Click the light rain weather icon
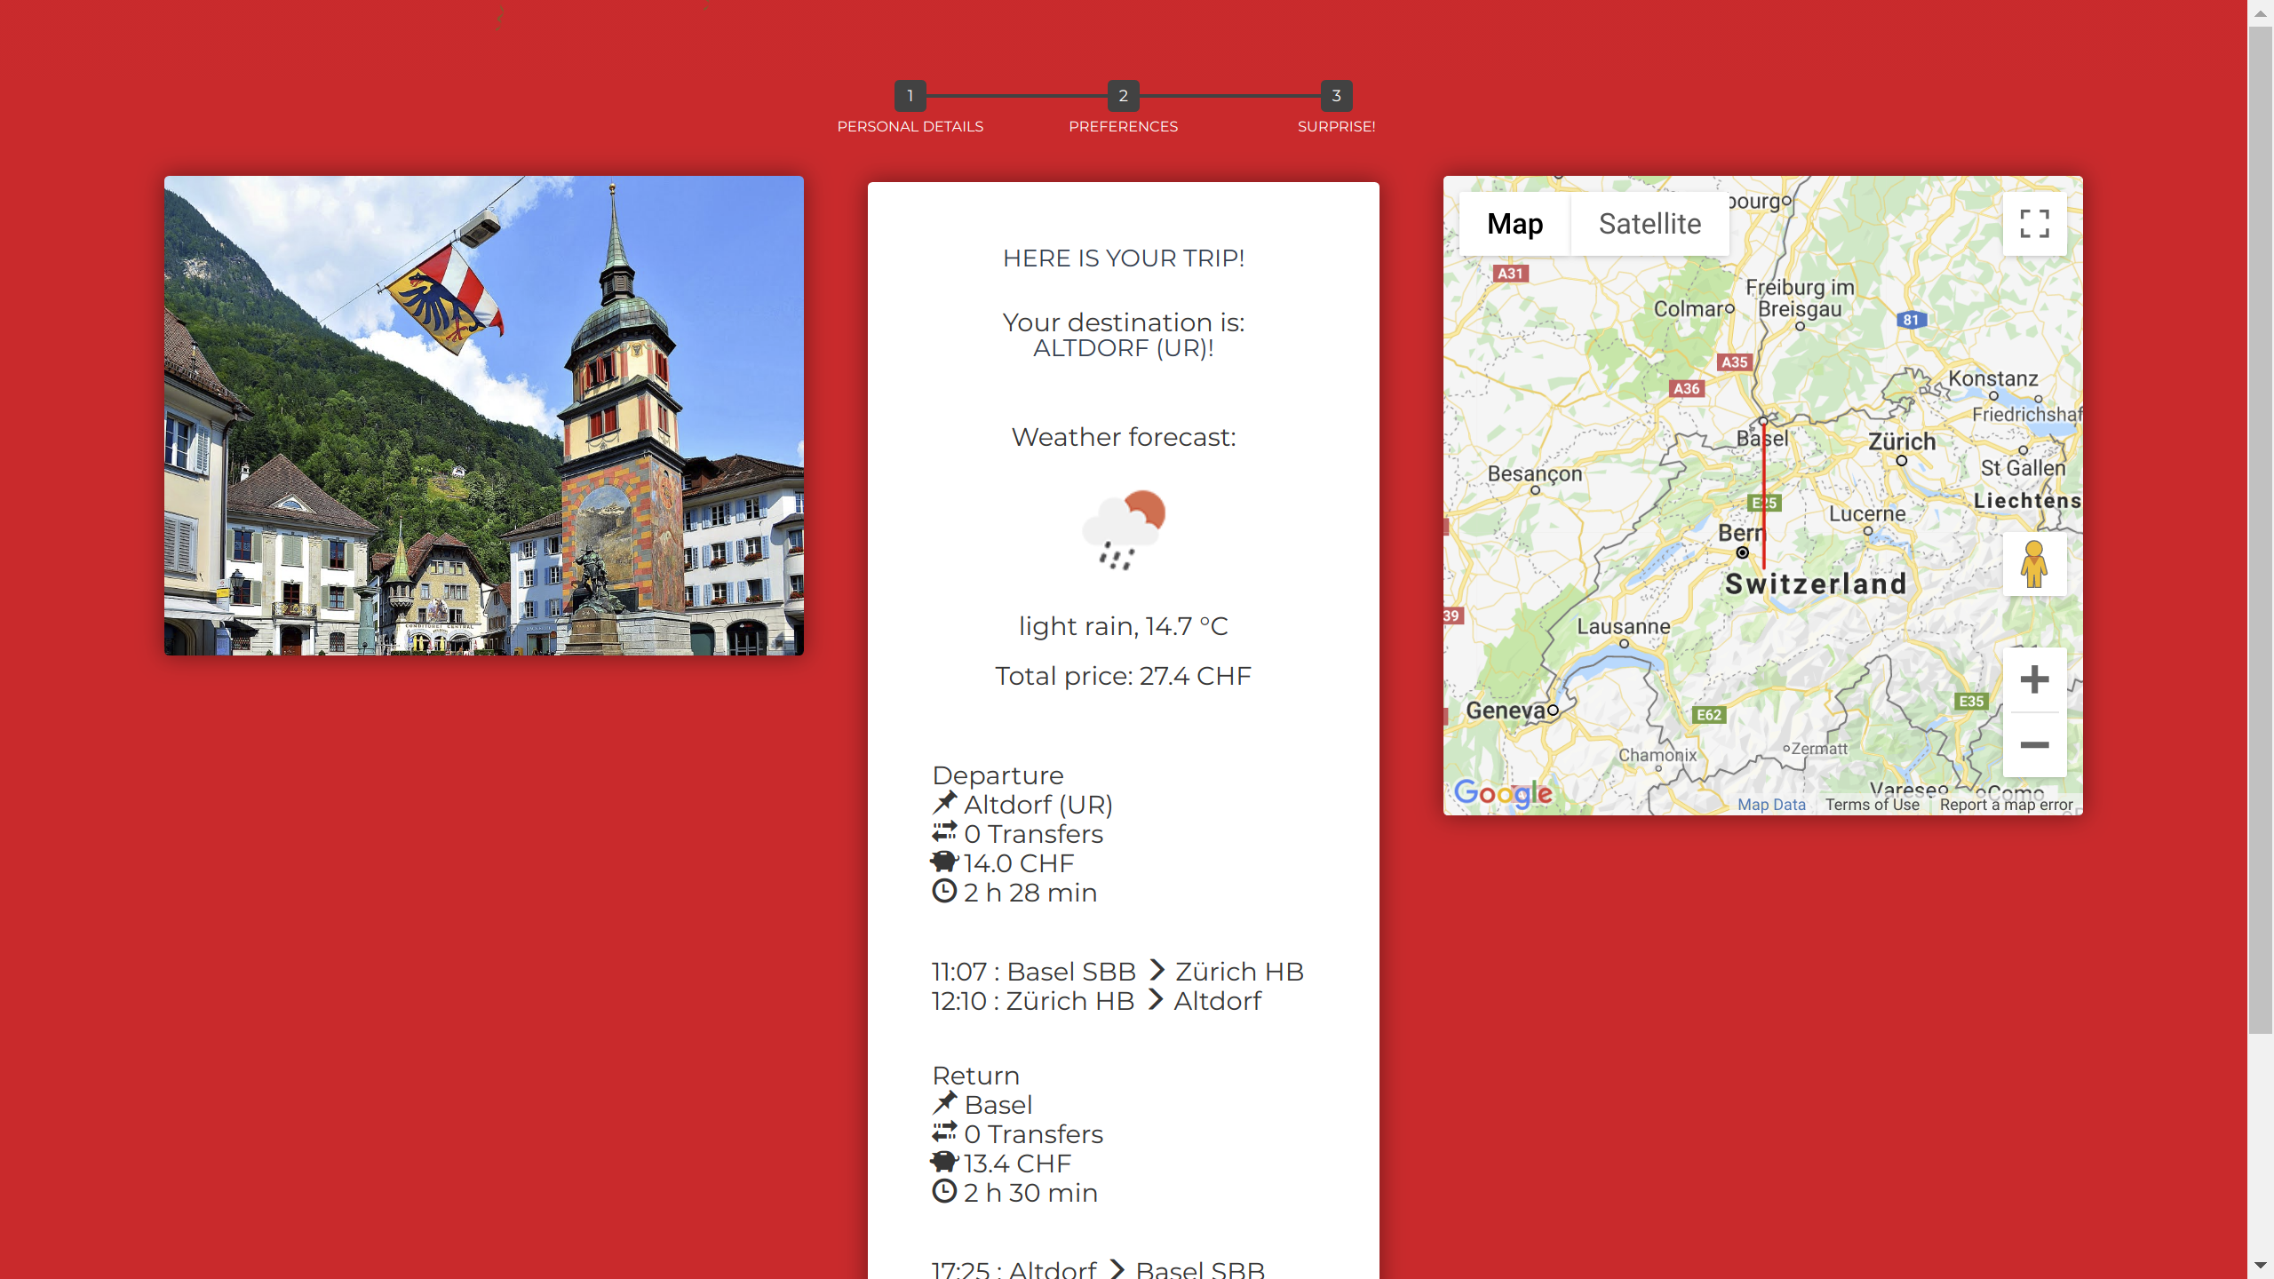This screenshot has width=2274, height=1279. [1124, 530]
